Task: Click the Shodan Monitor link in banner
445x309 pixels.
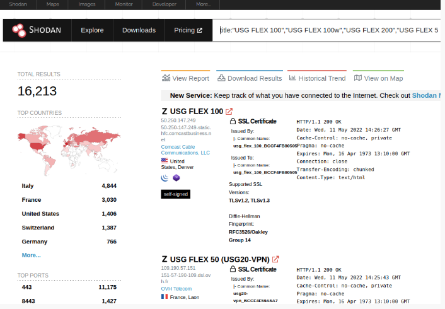Action: pyautogui.click(x=425, y=95)
